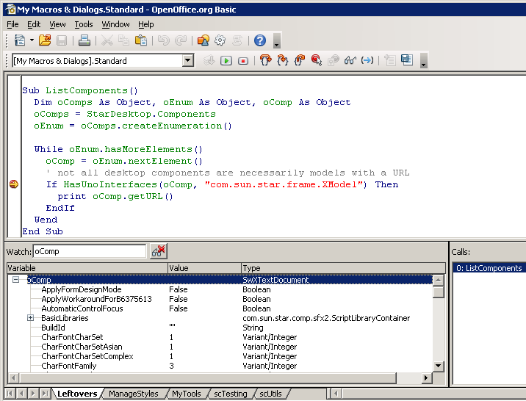
Task: Click watch list scrollbar down arrow
Action: coord(439,366)
